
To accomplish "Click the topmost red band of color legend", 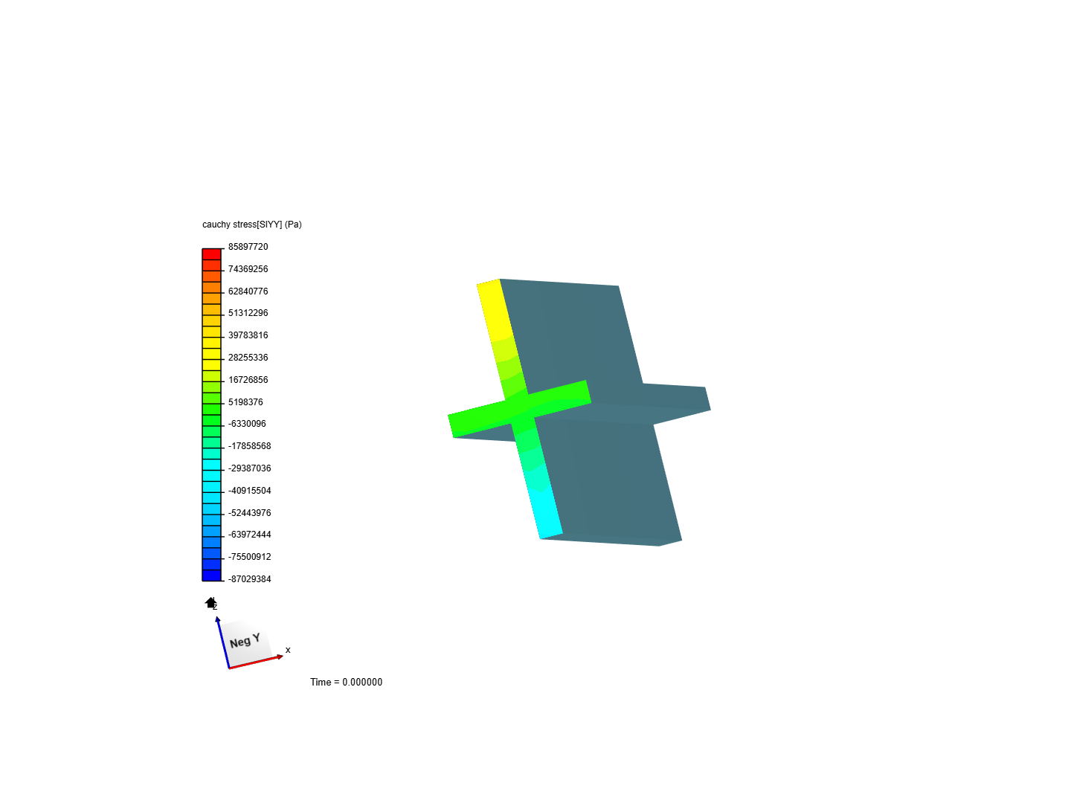I will pos(212,254).
